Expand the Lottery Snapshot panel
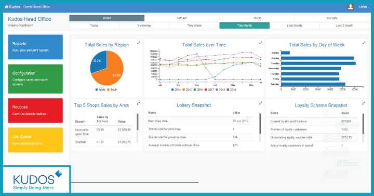The width and height of the screenshot is (374, 196). [x=260, y=103]
